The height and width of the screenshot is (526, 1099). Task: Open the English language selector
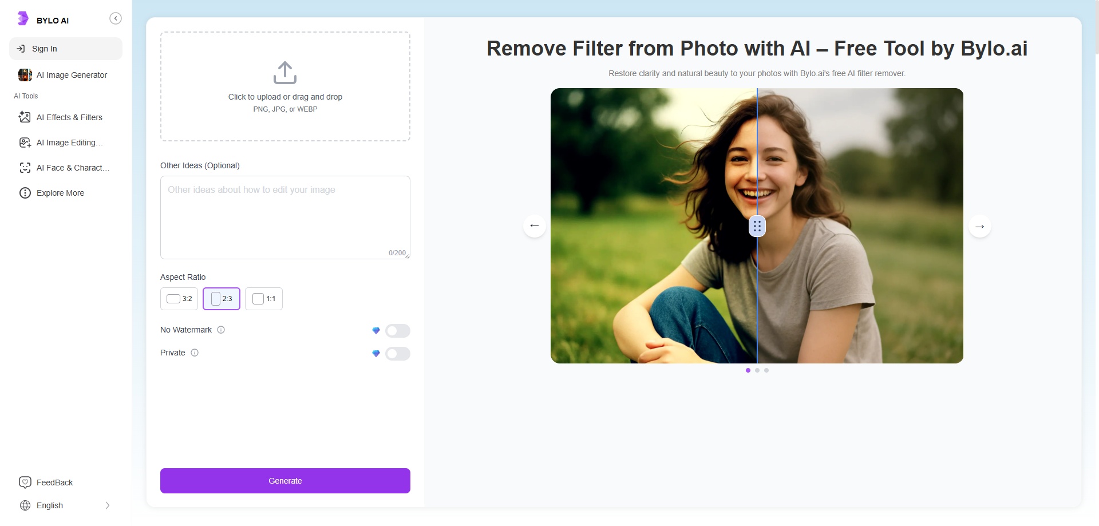[66, 505]
